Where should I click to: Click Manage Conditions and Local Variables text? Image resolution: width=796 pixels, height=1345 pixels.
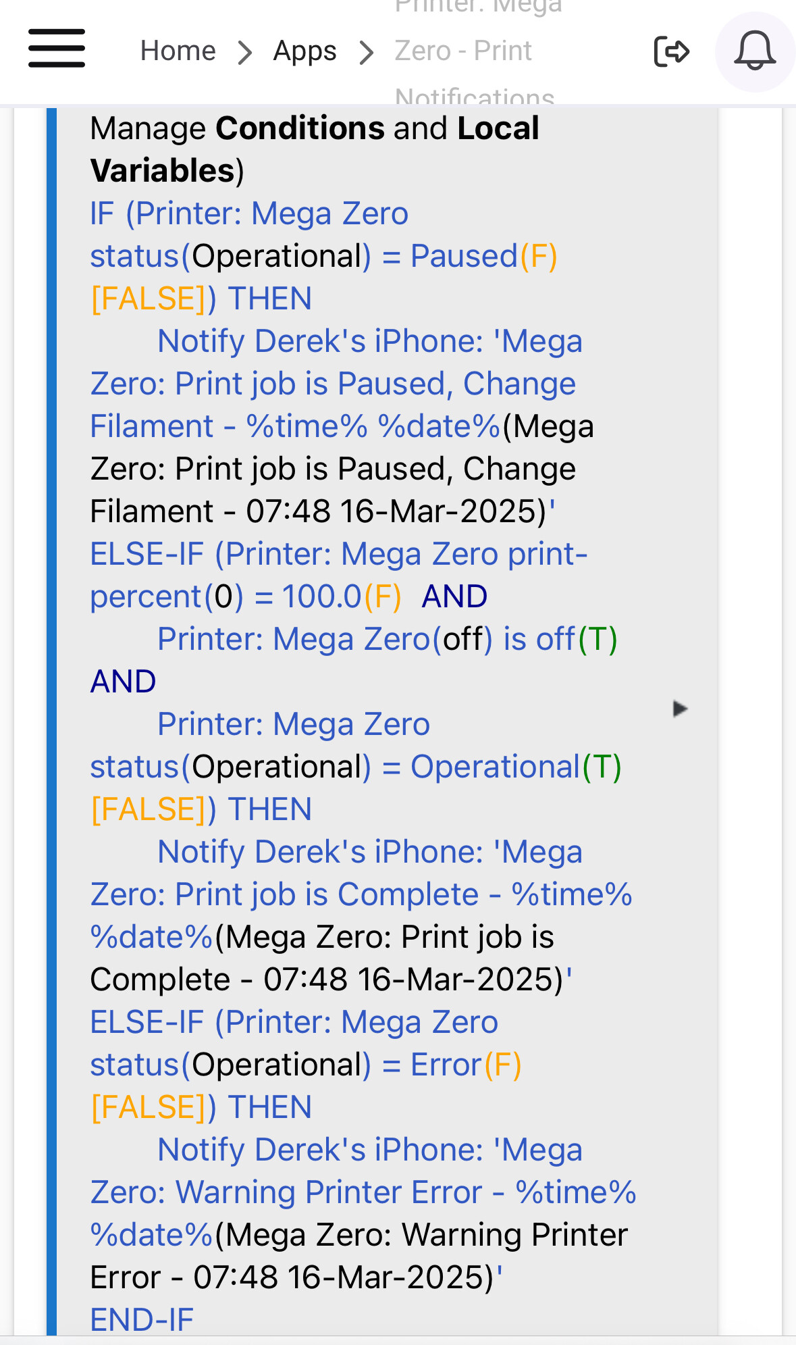point(315,149)
